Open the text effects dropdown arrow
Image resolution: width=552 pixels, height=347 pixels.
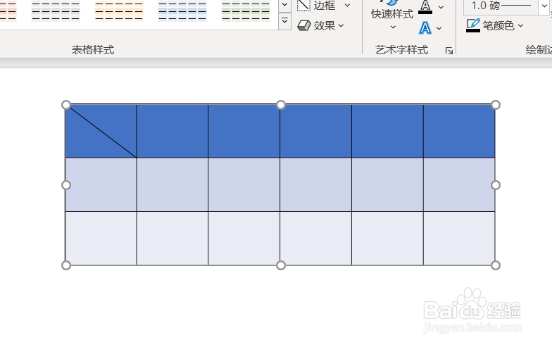click(x=439, y=28)
